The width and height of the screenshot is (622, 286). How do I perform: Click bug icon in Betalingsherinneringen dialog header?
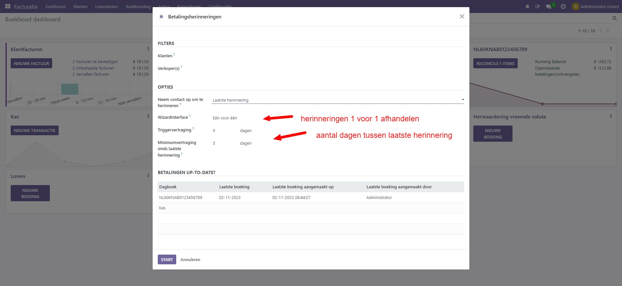click(x=161, y=16)
